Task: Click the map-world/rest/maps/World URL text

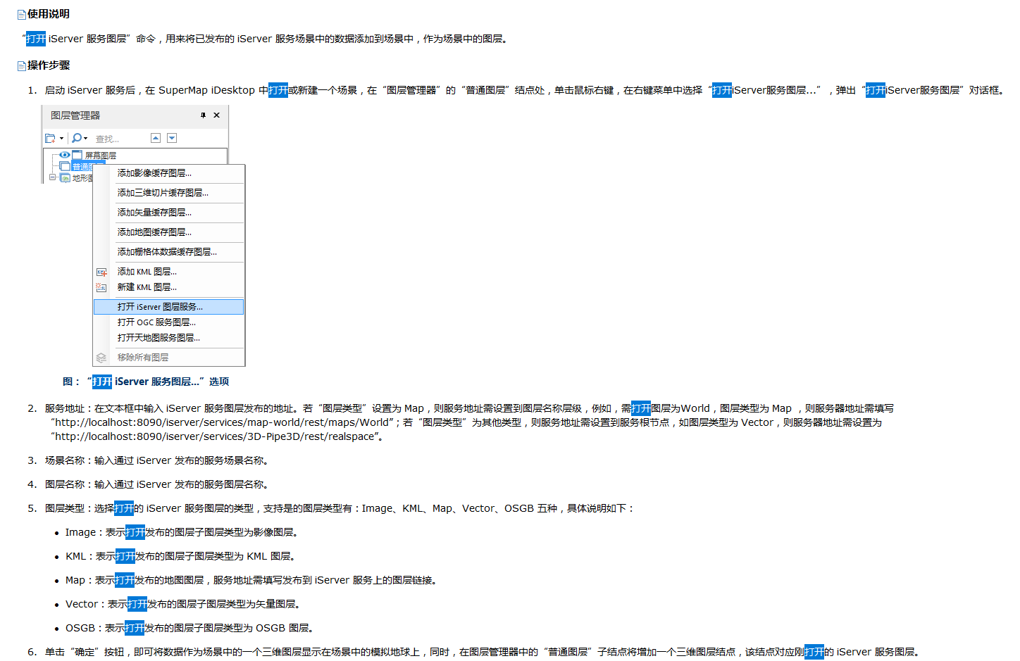Action: pyautogui.click(x=222, y=422)
